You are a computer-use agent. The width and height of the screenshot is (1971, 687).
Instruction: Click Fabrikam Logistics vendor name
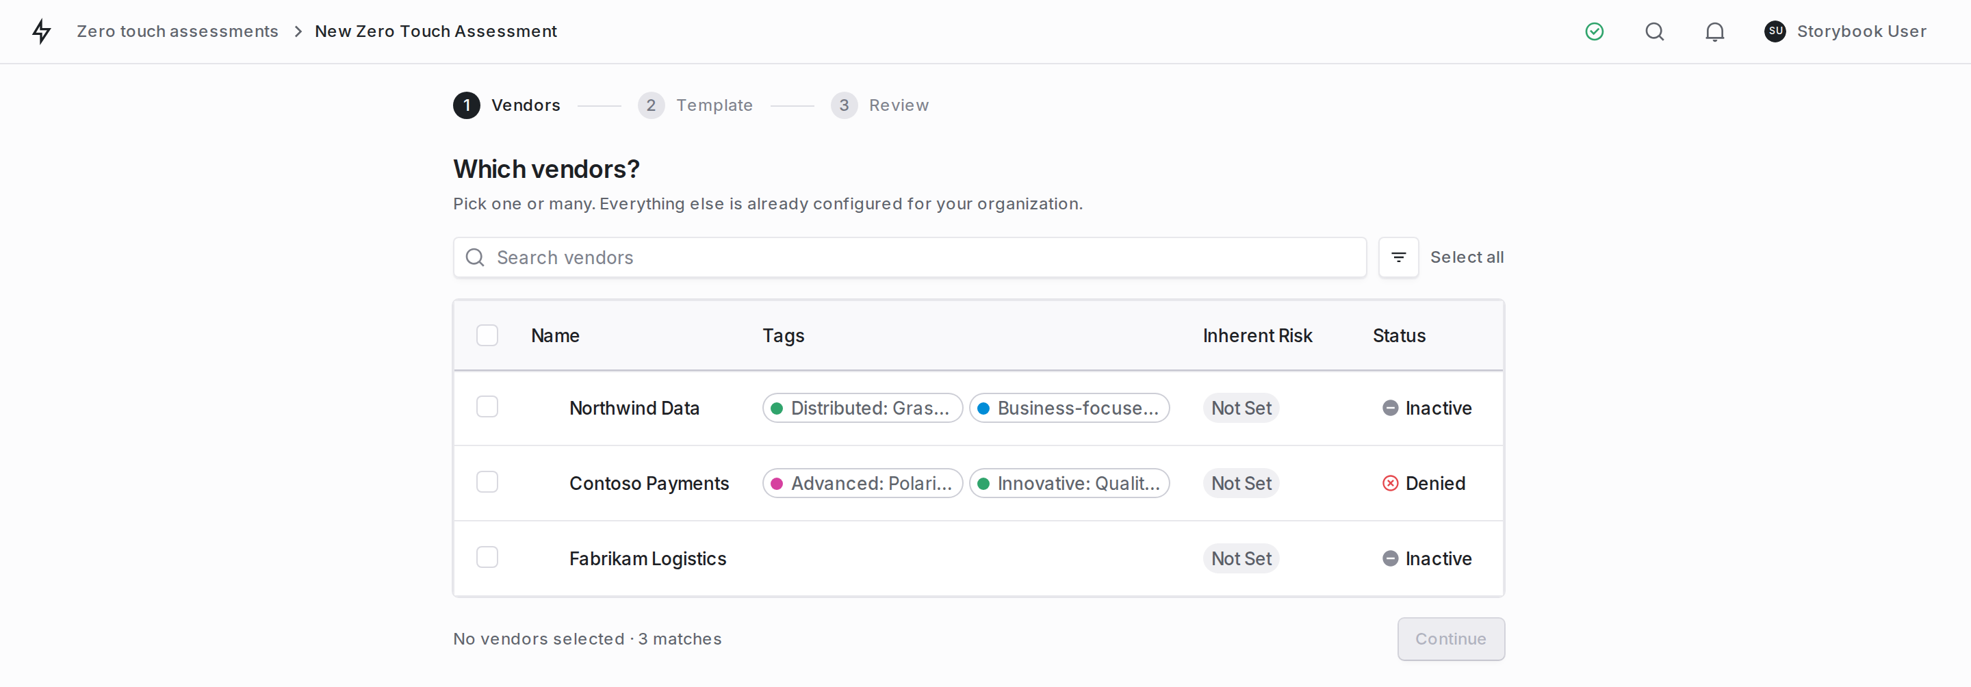point(647,559)
